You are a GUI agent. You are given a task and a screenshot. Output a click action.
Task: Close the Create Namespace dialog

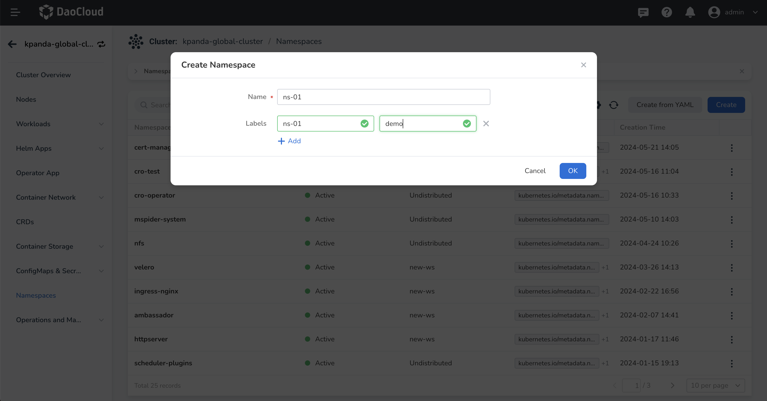pyautogui.click(x=583, y=65)
